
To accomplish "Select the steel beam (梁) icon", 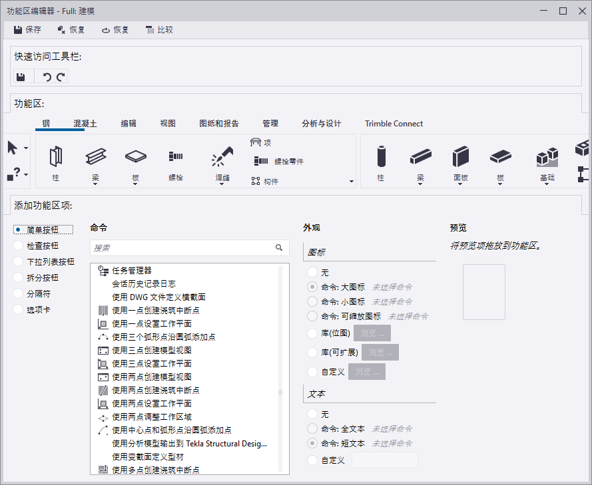I will pos(95,157).
